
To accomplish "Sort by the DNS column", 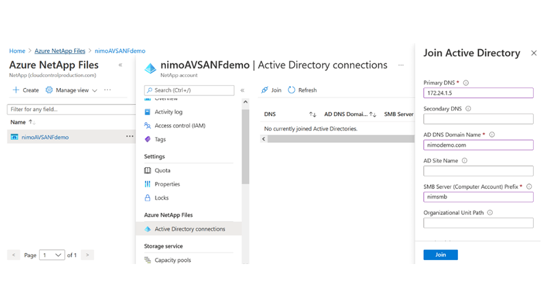I will pyautogui.click(x=313, y=115).
